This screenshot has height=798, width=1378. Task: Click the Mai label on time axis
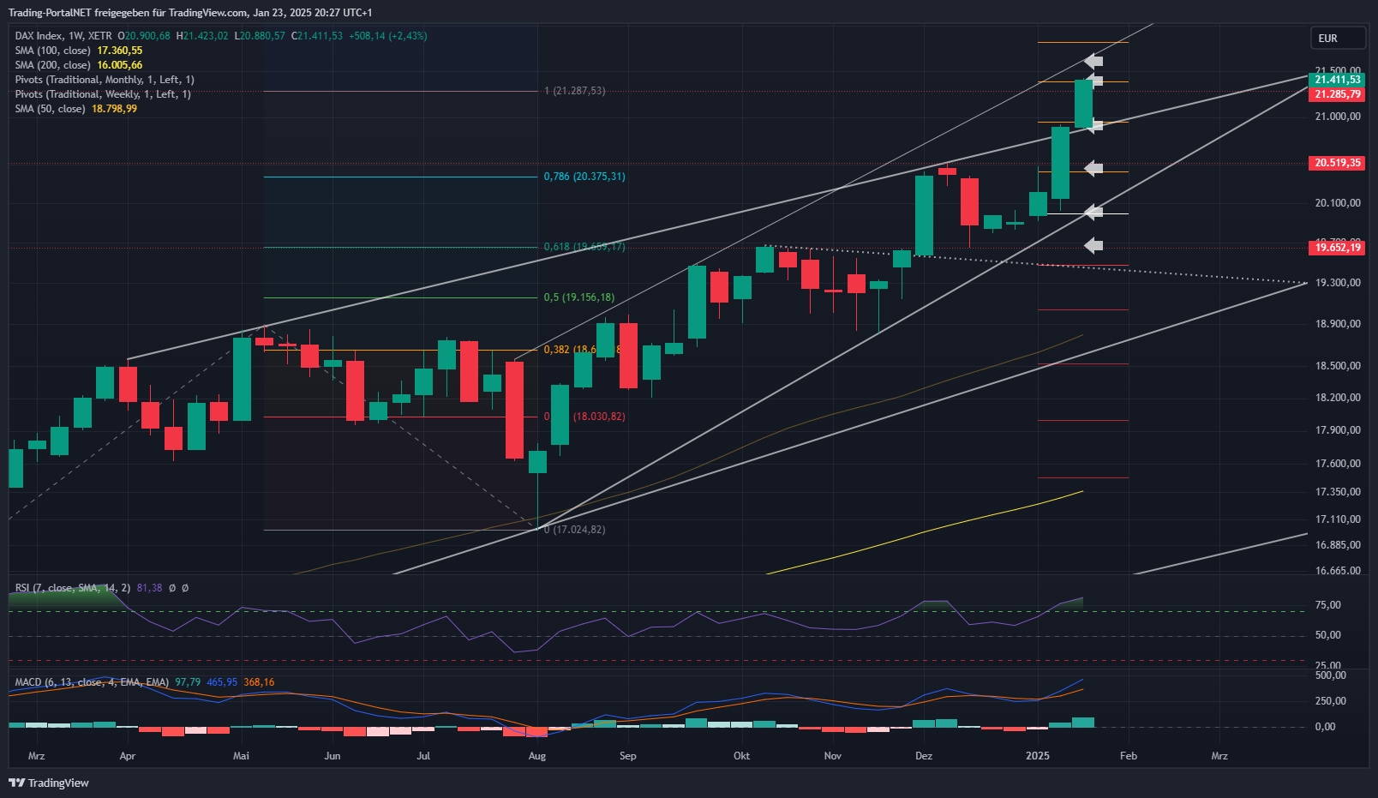click(x=242, y=756)
